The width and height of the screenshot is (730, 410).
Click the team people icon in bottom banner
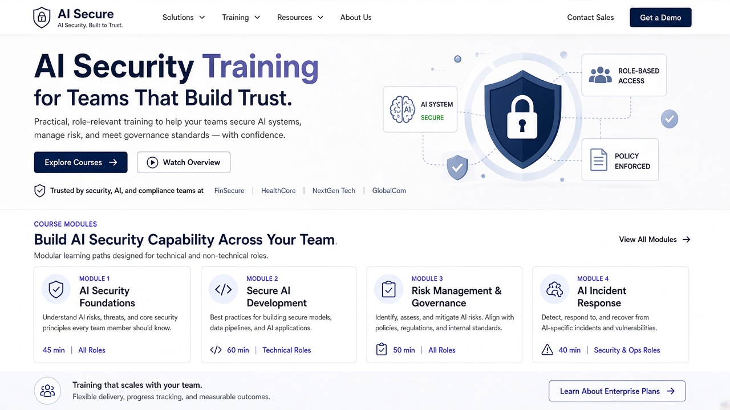[48, 391]
